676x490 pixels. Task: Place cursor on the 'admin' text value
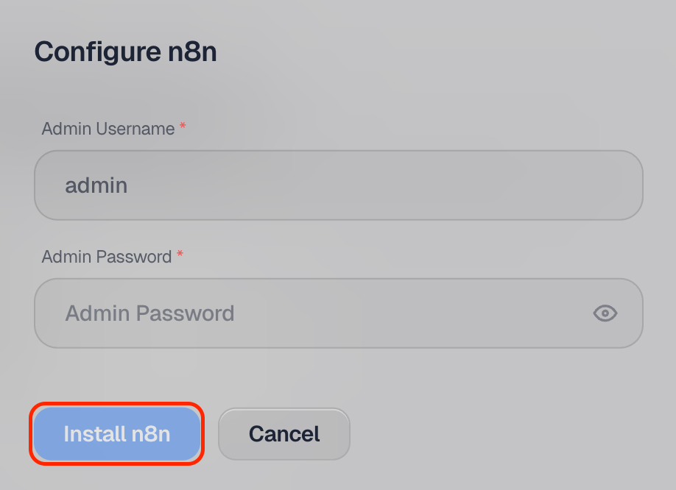(x=96, y=185)
